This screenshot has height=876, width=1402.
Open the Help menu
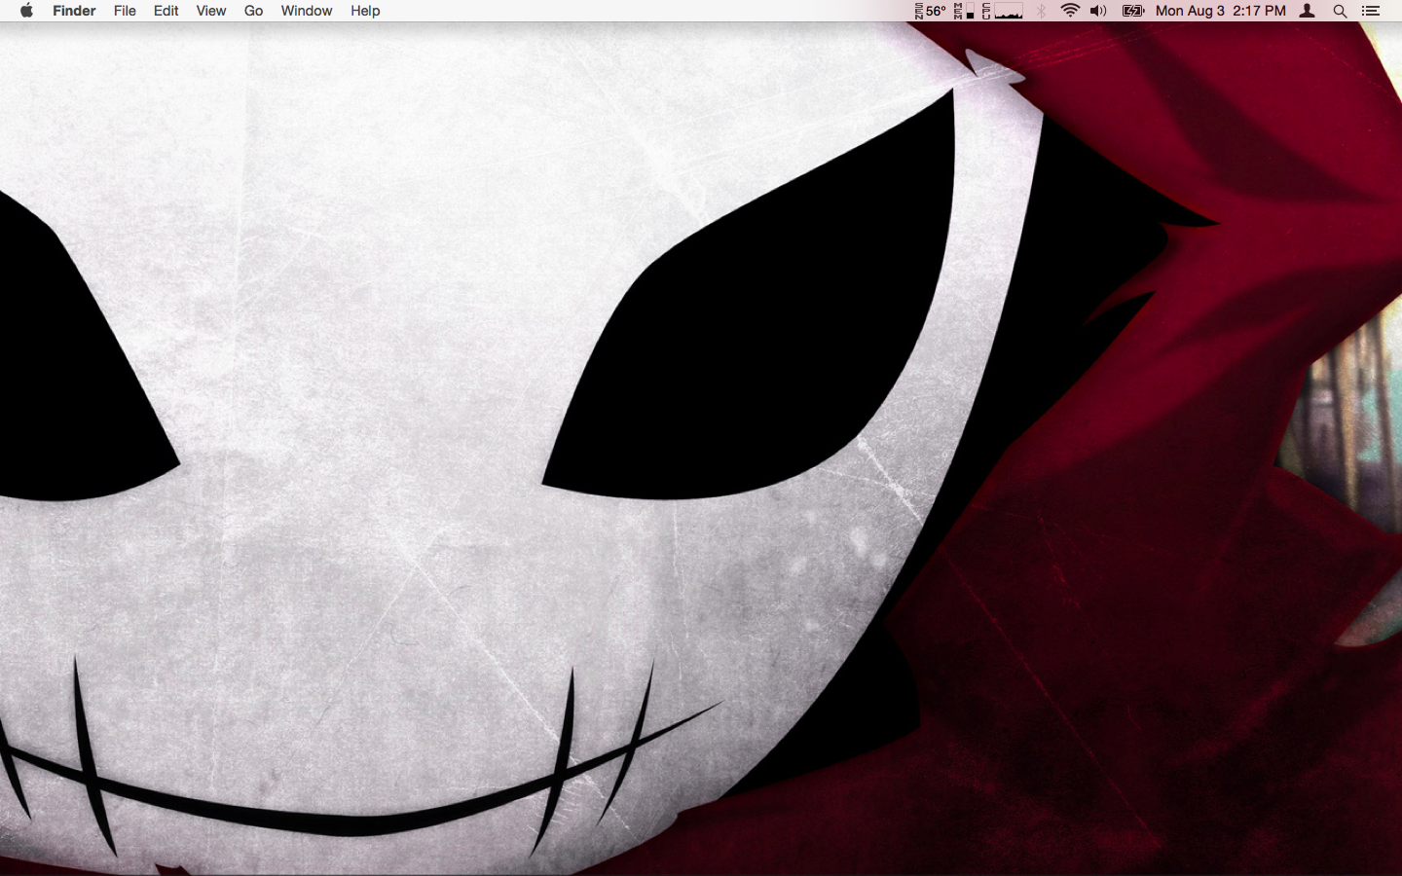[x=365, y=11]
